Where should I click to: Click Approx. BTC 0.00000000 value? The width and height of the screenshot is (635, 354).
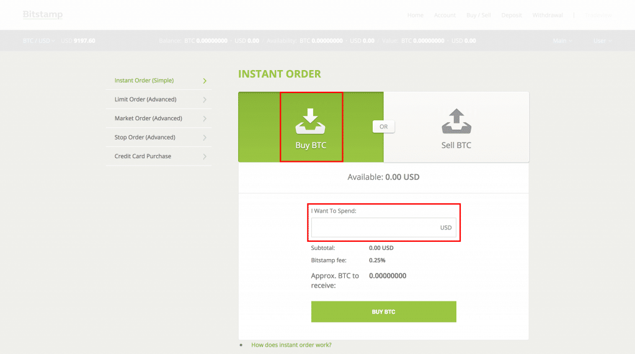(x=388, y=275)
